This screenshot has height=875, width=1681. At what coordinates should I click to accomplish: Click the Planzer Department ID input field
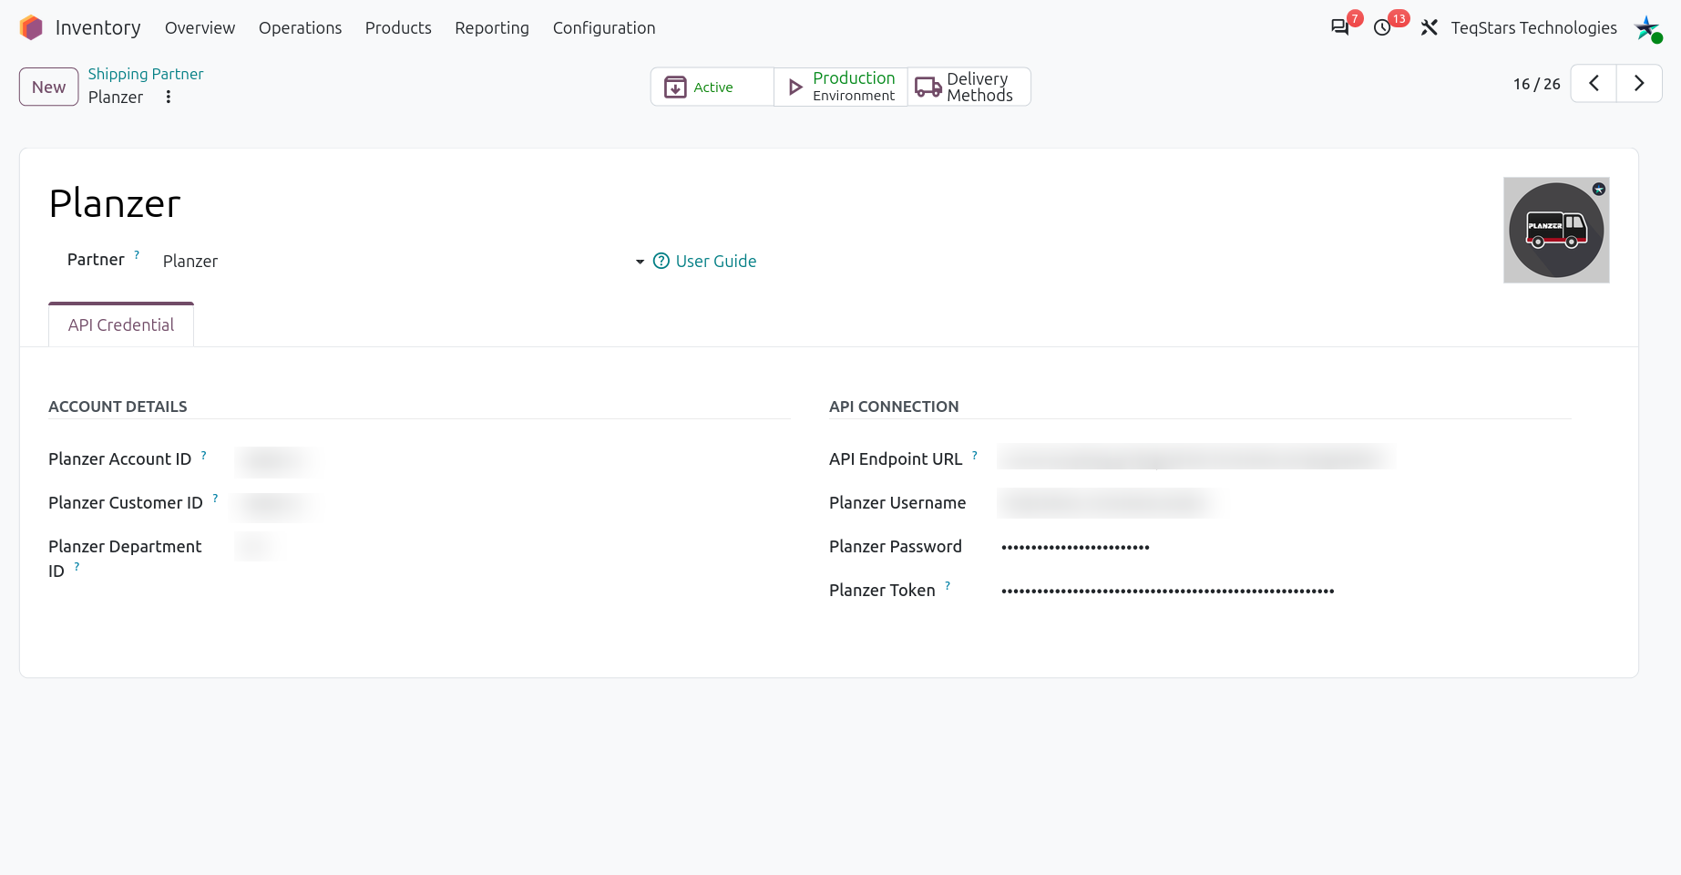(x=510, y=547)
